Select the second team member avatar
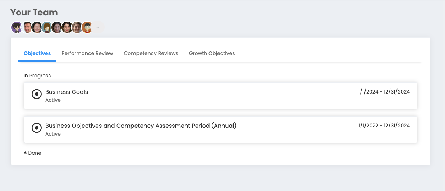Screen dimensions: 445x191 [x=27, y=27]
